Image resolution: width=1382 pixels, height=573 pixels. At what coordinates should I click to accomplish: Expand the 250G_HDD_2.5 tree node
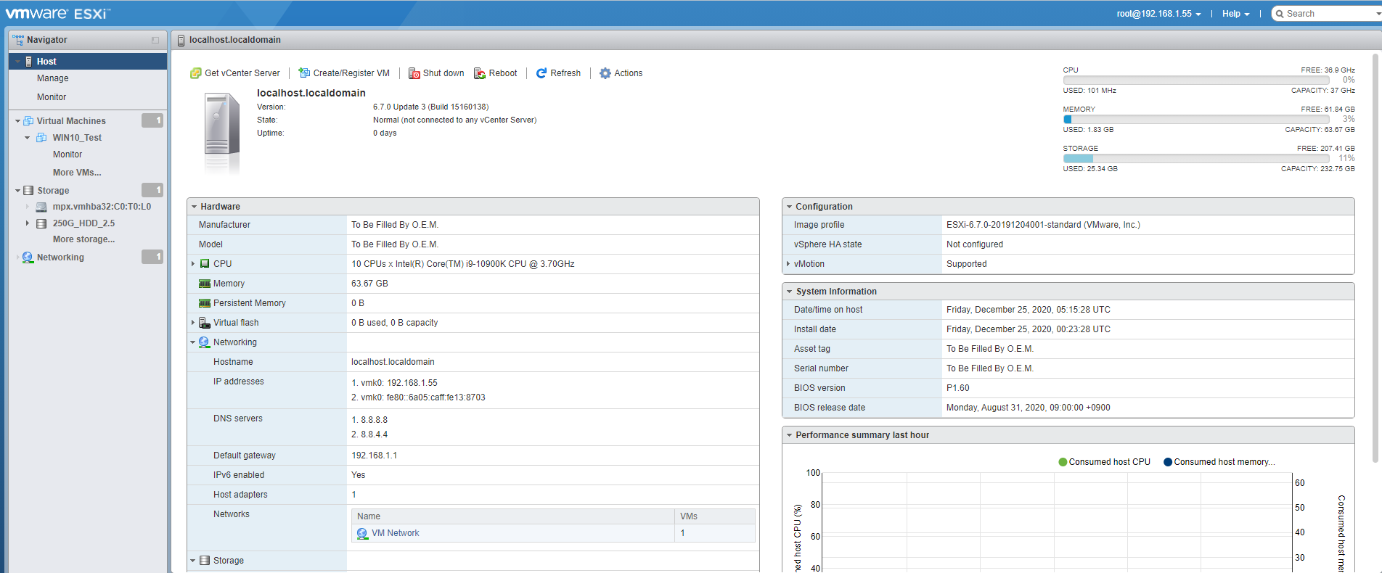[28, 223]
